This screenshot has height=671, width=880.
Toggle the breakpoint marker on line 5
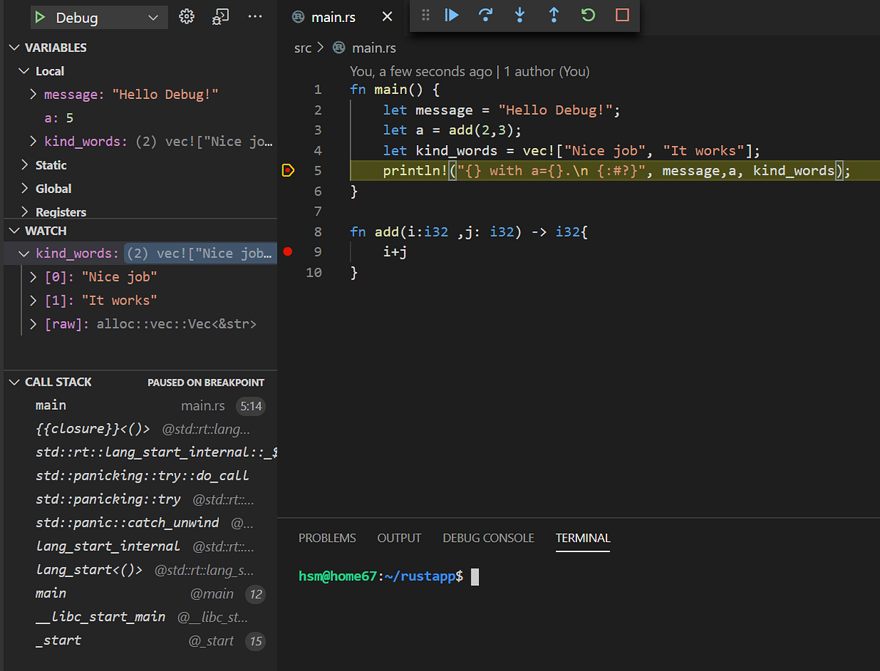287,171
